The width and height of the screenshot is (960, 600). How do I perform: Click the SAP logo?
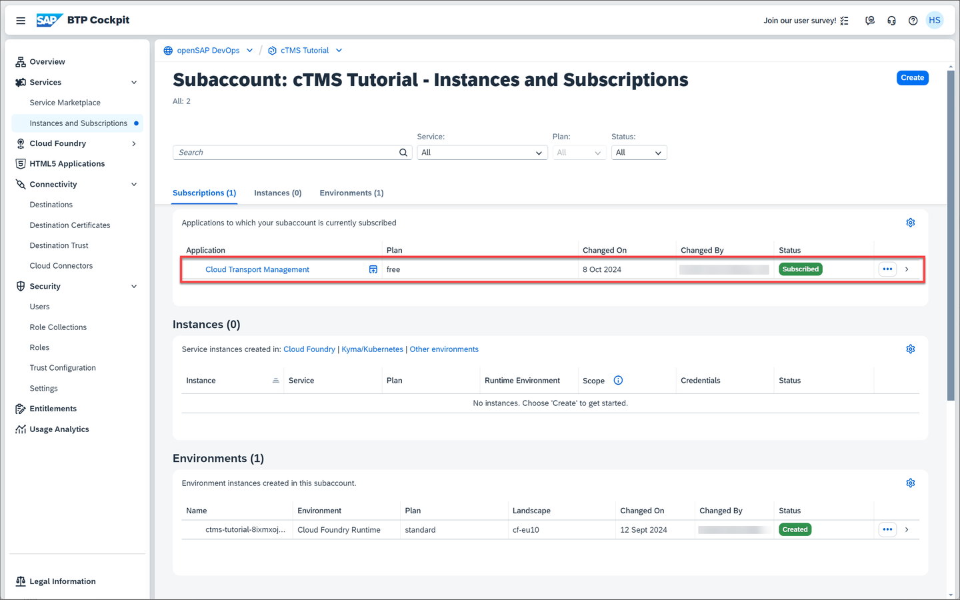pyautogui.click(x=49, y=20)
